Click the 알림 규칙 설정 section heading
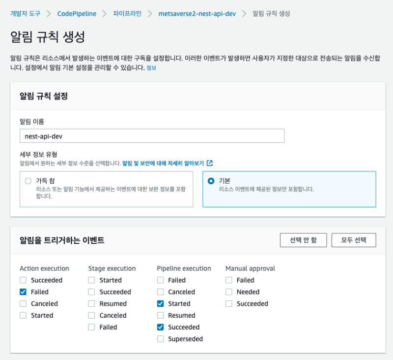393x360 pixels. click(x=44, y=96)
